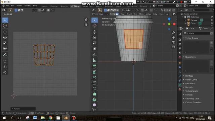Open the Render menu
Viewport: 215px width, 121px height.
click(19, 6)
